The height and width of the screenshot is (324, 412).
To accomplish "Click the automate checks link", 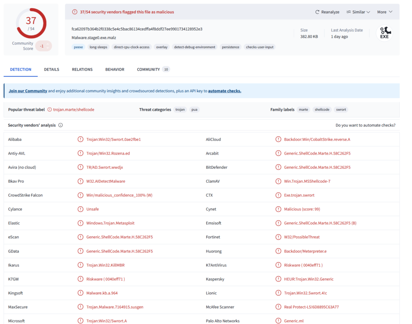I will click(x=225, y=91).
